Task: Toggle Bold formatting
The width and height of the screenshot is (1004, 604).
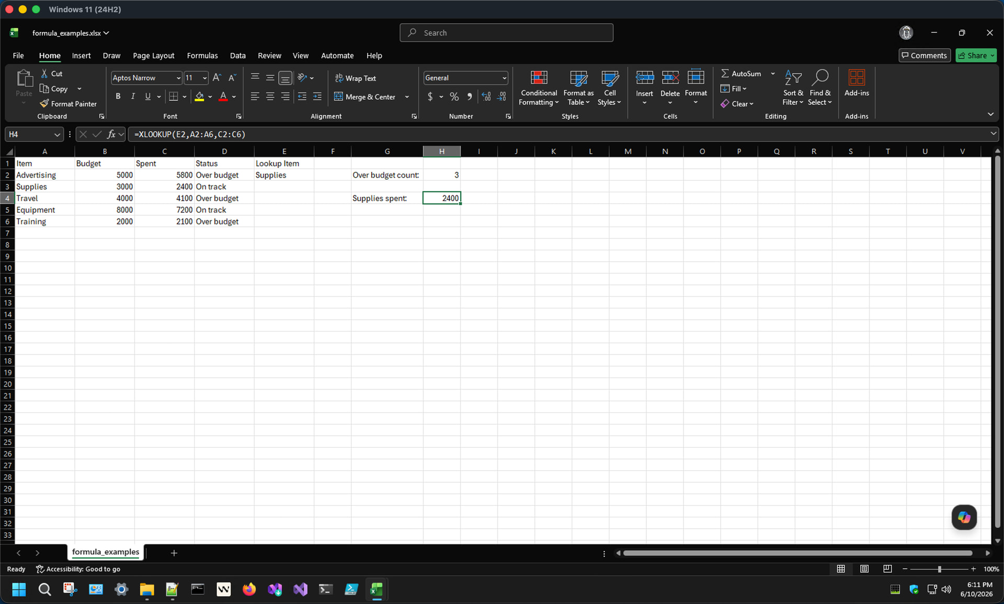Action: (118, 97)
